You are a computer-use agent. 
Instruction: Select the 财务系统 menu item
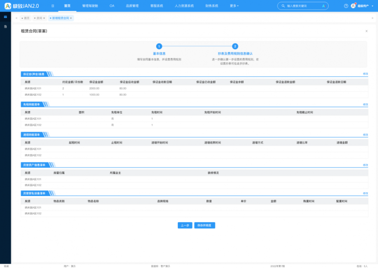(x=211, y=6)
